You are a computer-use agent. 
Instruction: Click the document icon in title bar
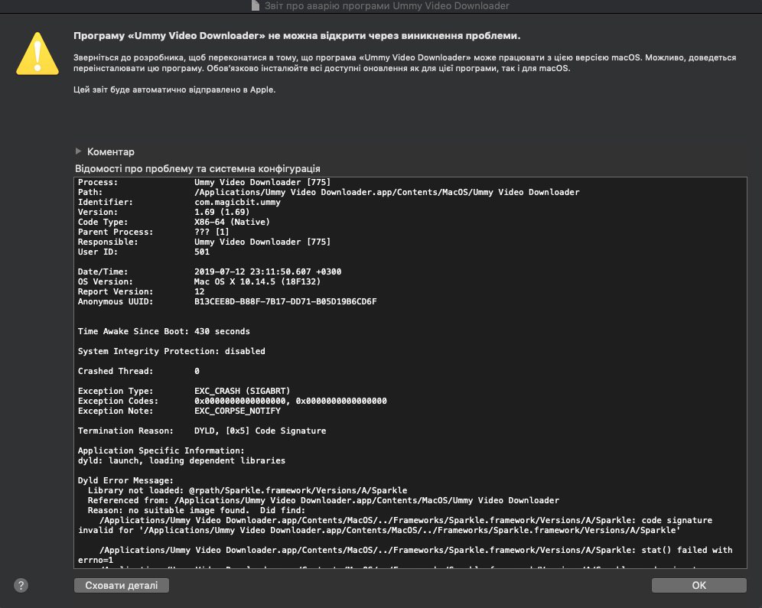[256, 6]
